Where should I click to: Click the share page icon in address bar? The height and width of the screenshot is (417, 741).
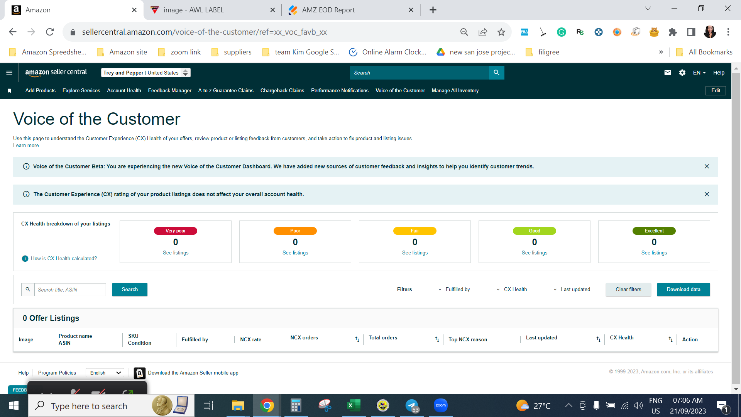(x=482, y=32)
